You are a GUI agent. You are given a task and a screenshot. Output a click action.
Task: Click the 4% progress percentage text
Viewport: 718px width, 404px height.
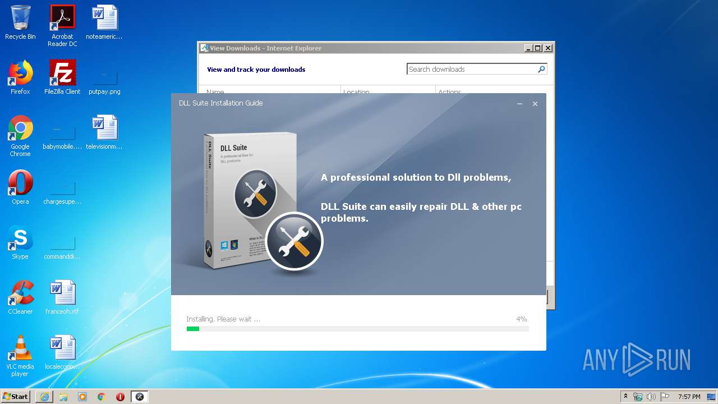pos(522,319)
